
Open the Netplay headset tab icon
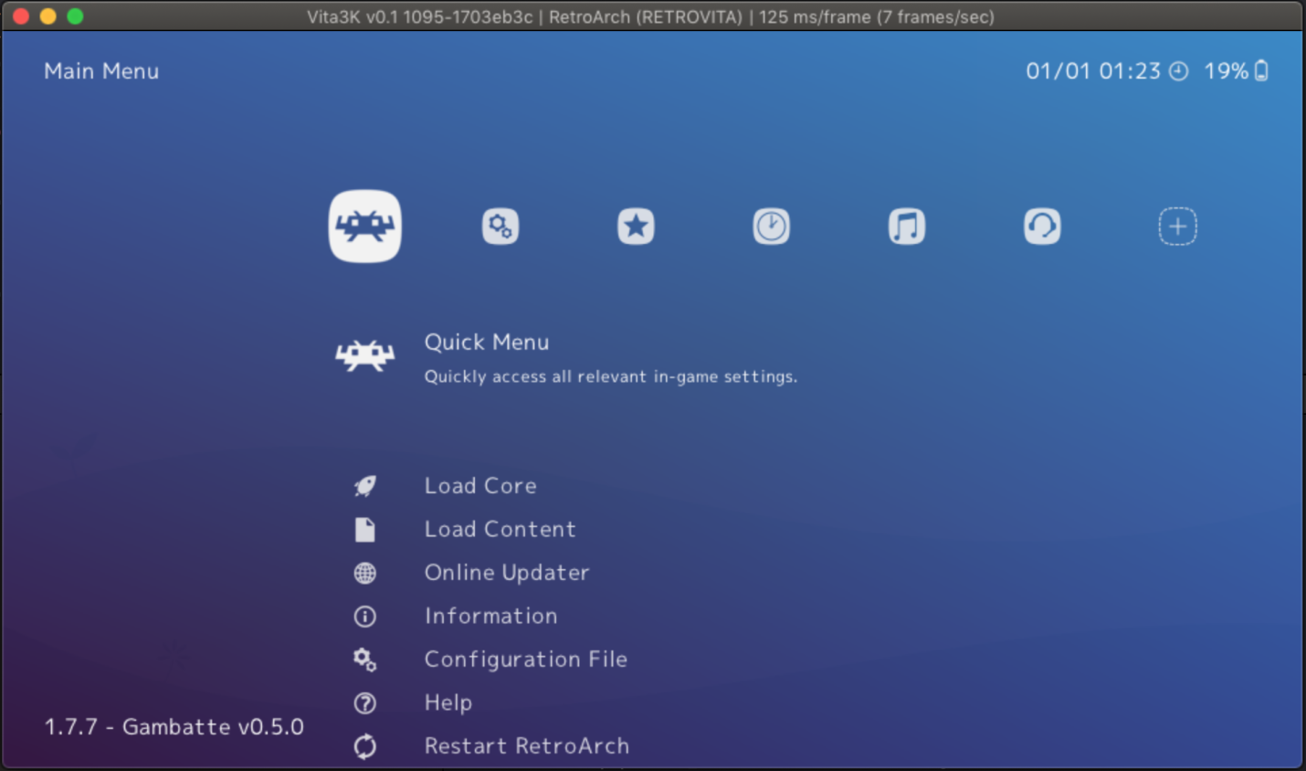[1042, 227]
